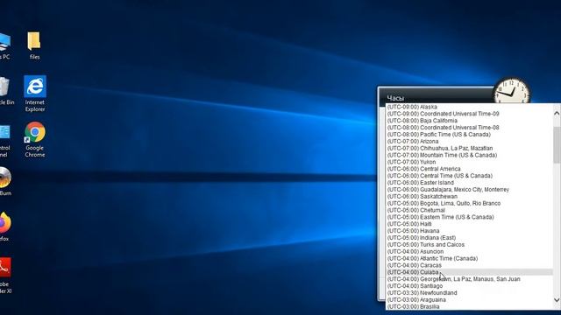561x315 pixels.
Task: Open the Firefox desktop icon
Action: pos(4,227)
